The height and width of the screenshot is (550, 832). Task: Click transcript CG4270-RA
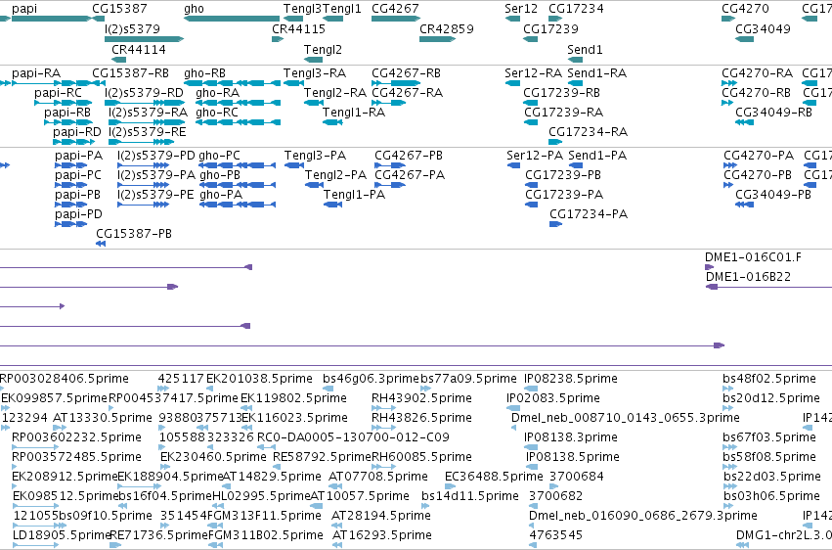(757, 72)
